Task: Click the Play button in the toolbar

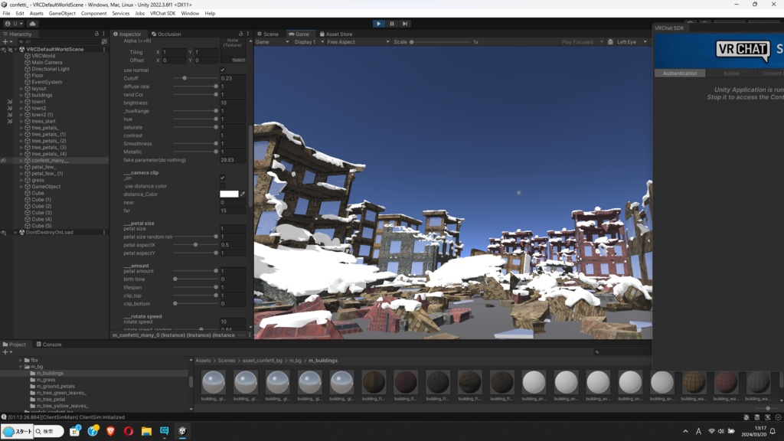Action: pyautogui.click(x=378, y=24)
